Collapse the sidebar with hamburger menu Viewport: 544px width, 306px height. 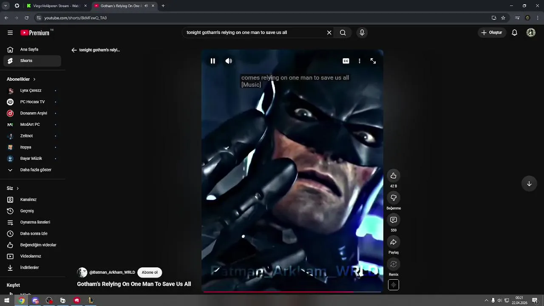pos(10,33)
